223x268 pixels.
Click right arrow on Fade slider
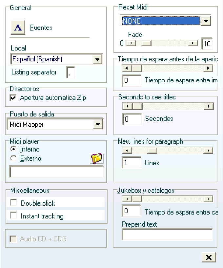click(193, 43)
